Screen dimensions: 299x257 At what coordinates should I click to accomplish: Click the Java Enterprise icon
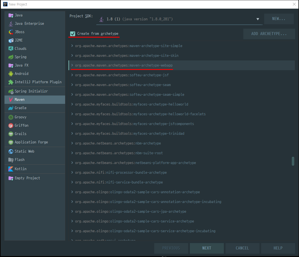tap(11, 24)
